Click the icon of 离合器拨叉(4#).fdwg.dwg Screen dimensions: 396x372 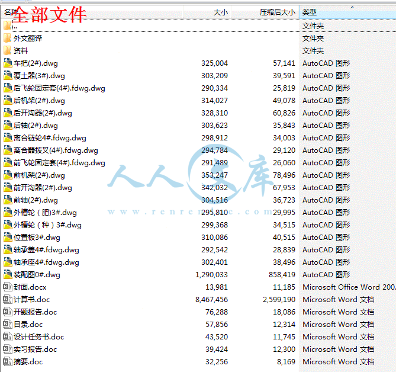[x=8, y=150]
